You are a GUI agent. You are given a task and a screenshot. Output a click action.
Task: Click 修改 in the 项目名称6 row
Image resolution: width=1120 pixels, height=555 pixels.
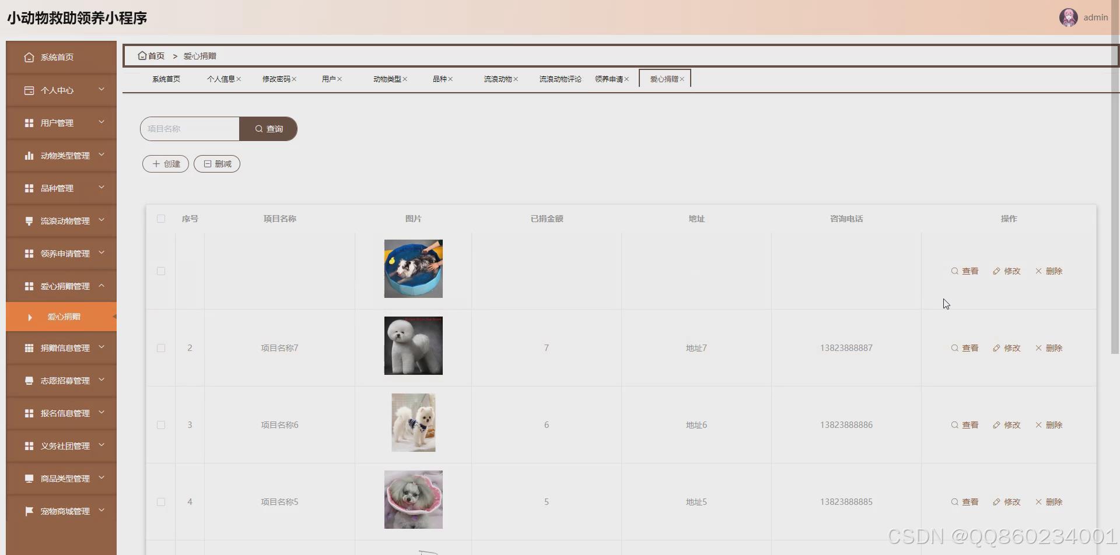[1007, 425]
